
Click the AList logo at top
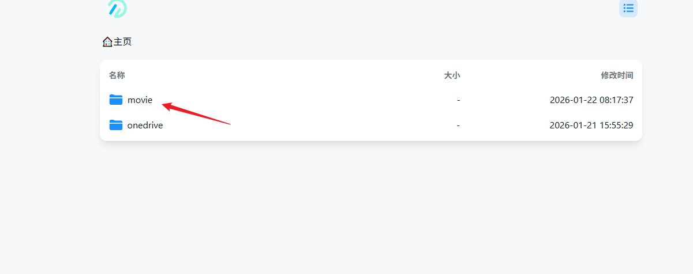pyautogui.click(x=117, y=8)
